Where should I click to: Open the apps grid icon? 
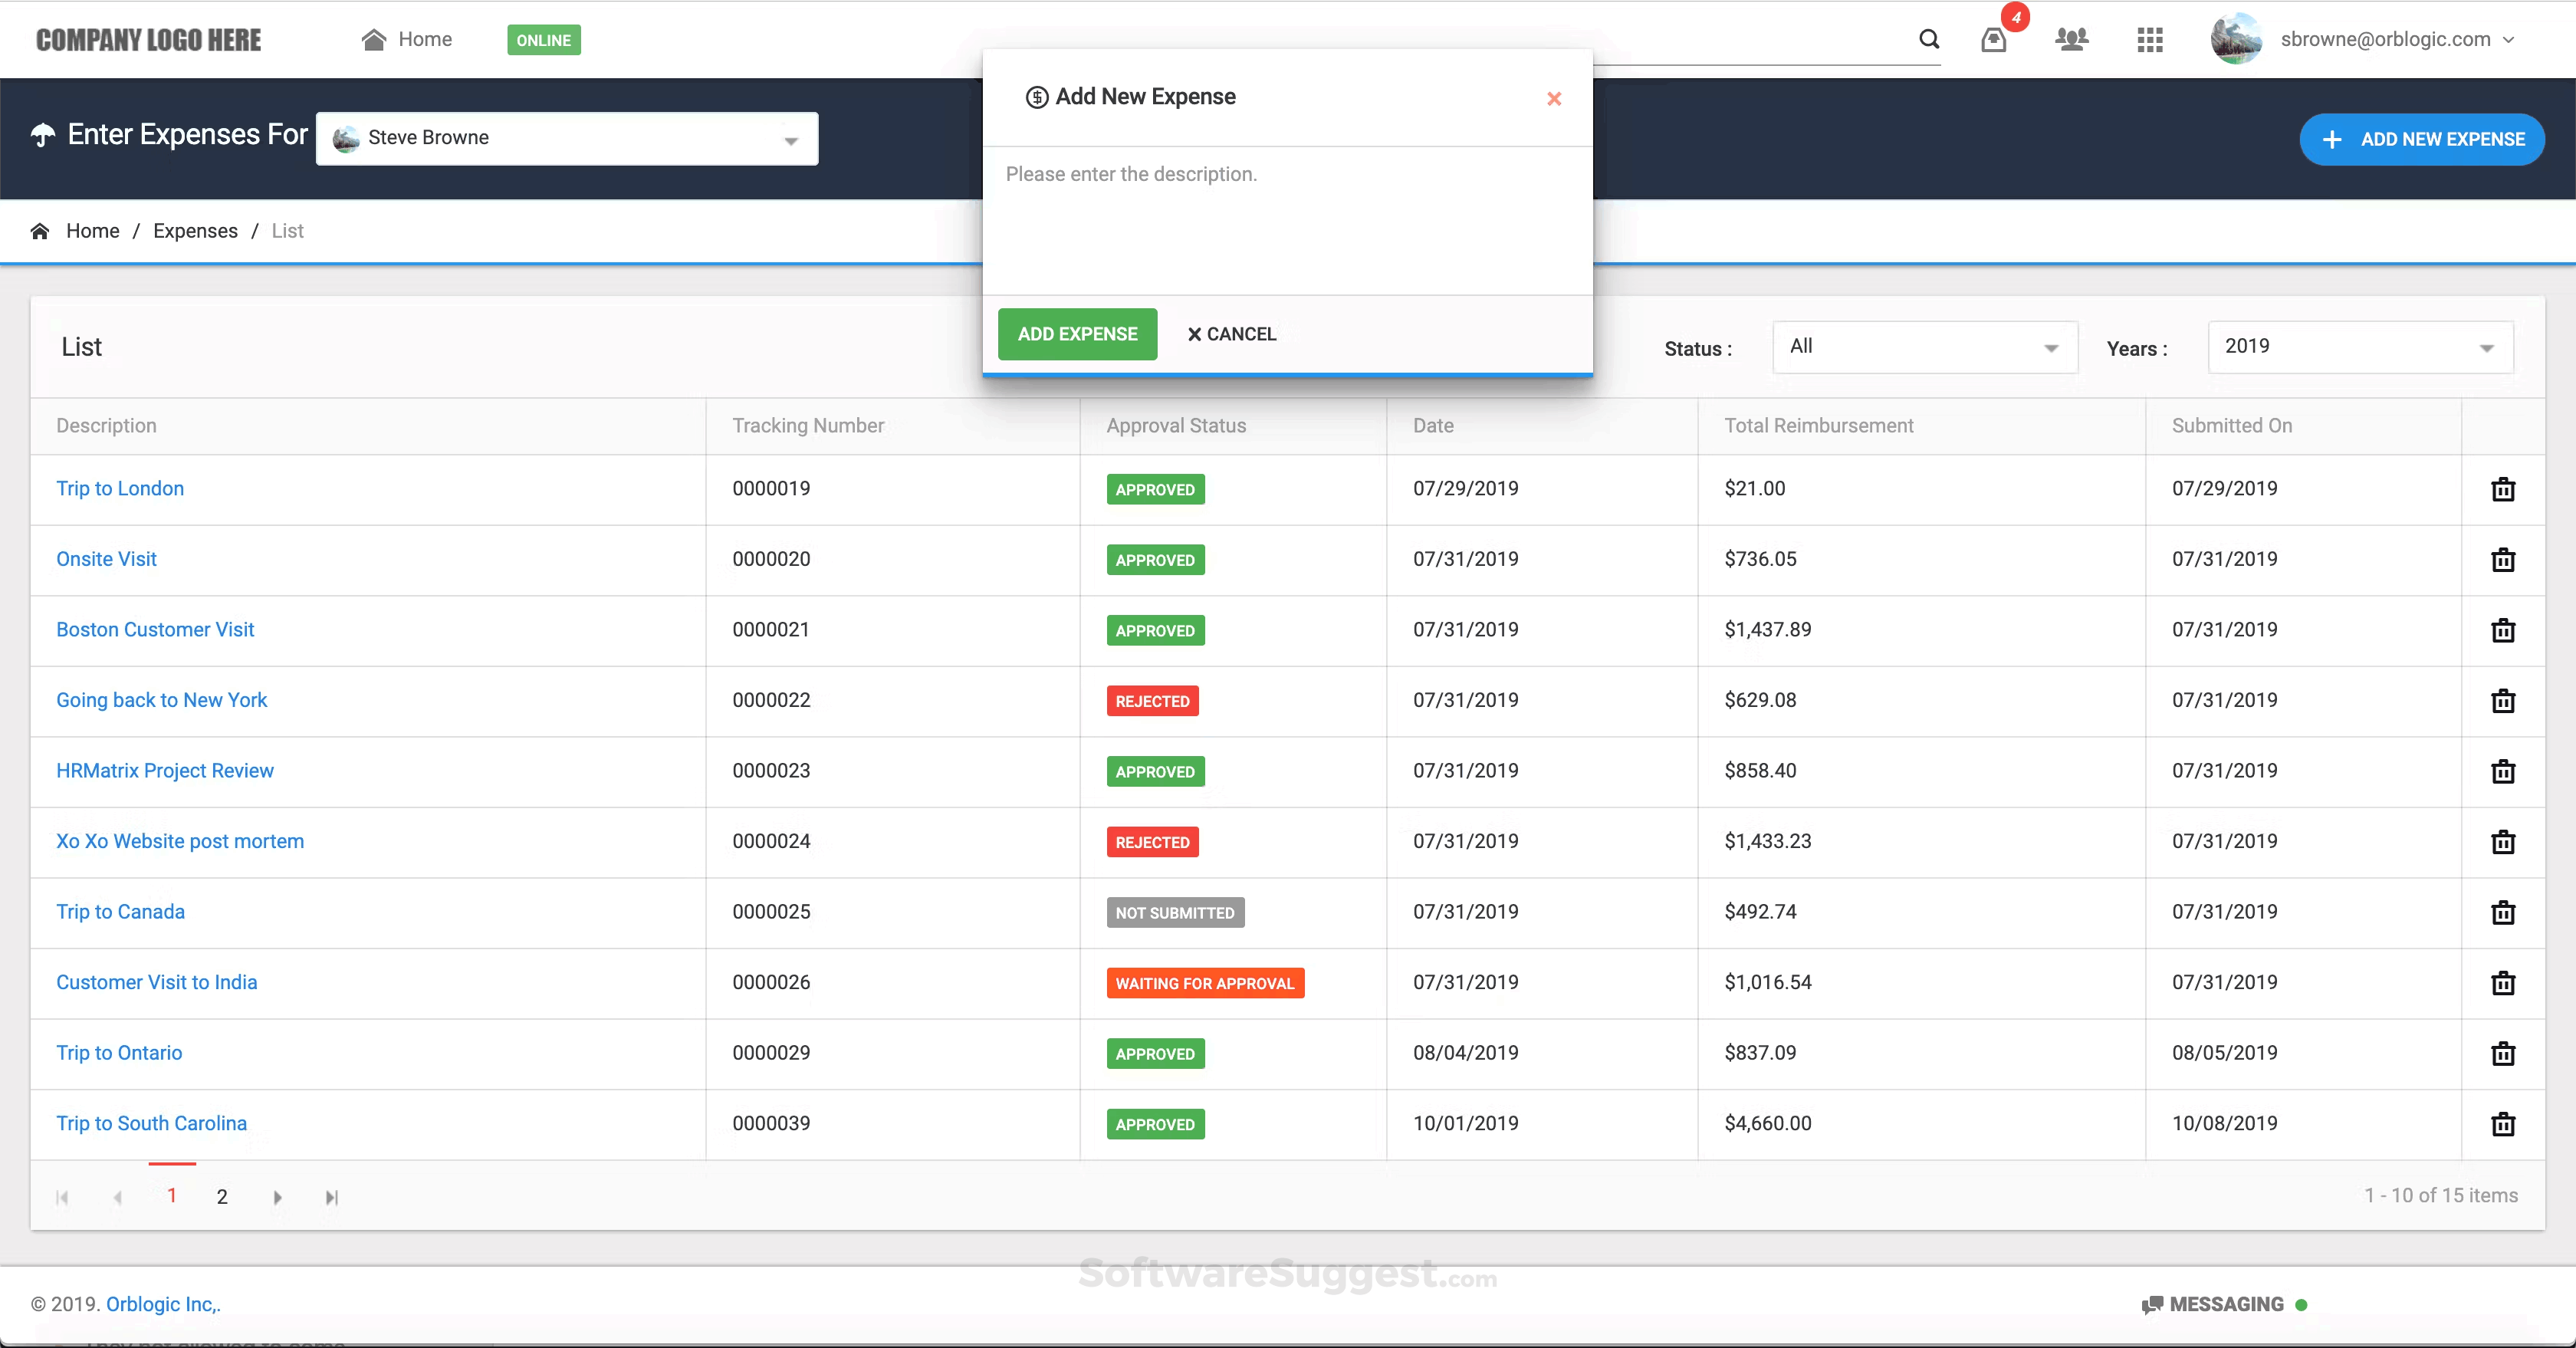coord(2149,40)
